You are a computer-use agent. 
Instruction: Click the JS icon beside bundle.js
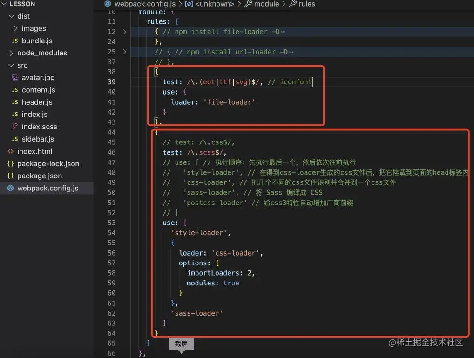coord(15,41)
